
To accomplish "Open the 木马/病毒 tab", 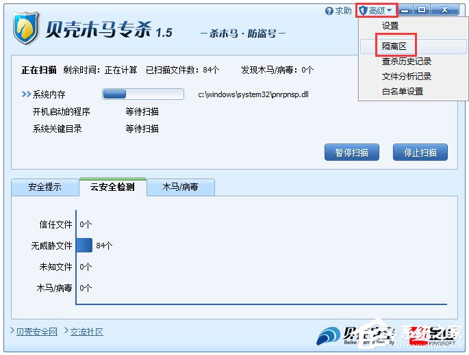I will click(180, 187).
